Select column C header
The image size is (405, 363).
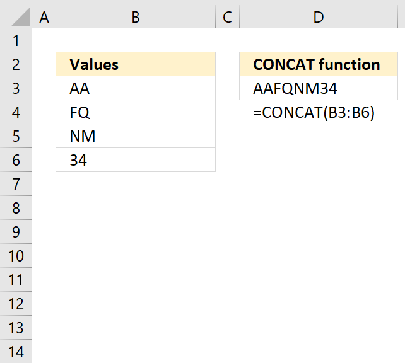[227, 17]
